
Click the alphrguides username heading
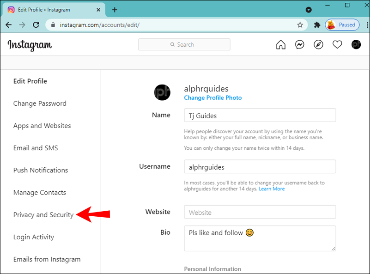point(206,89)
